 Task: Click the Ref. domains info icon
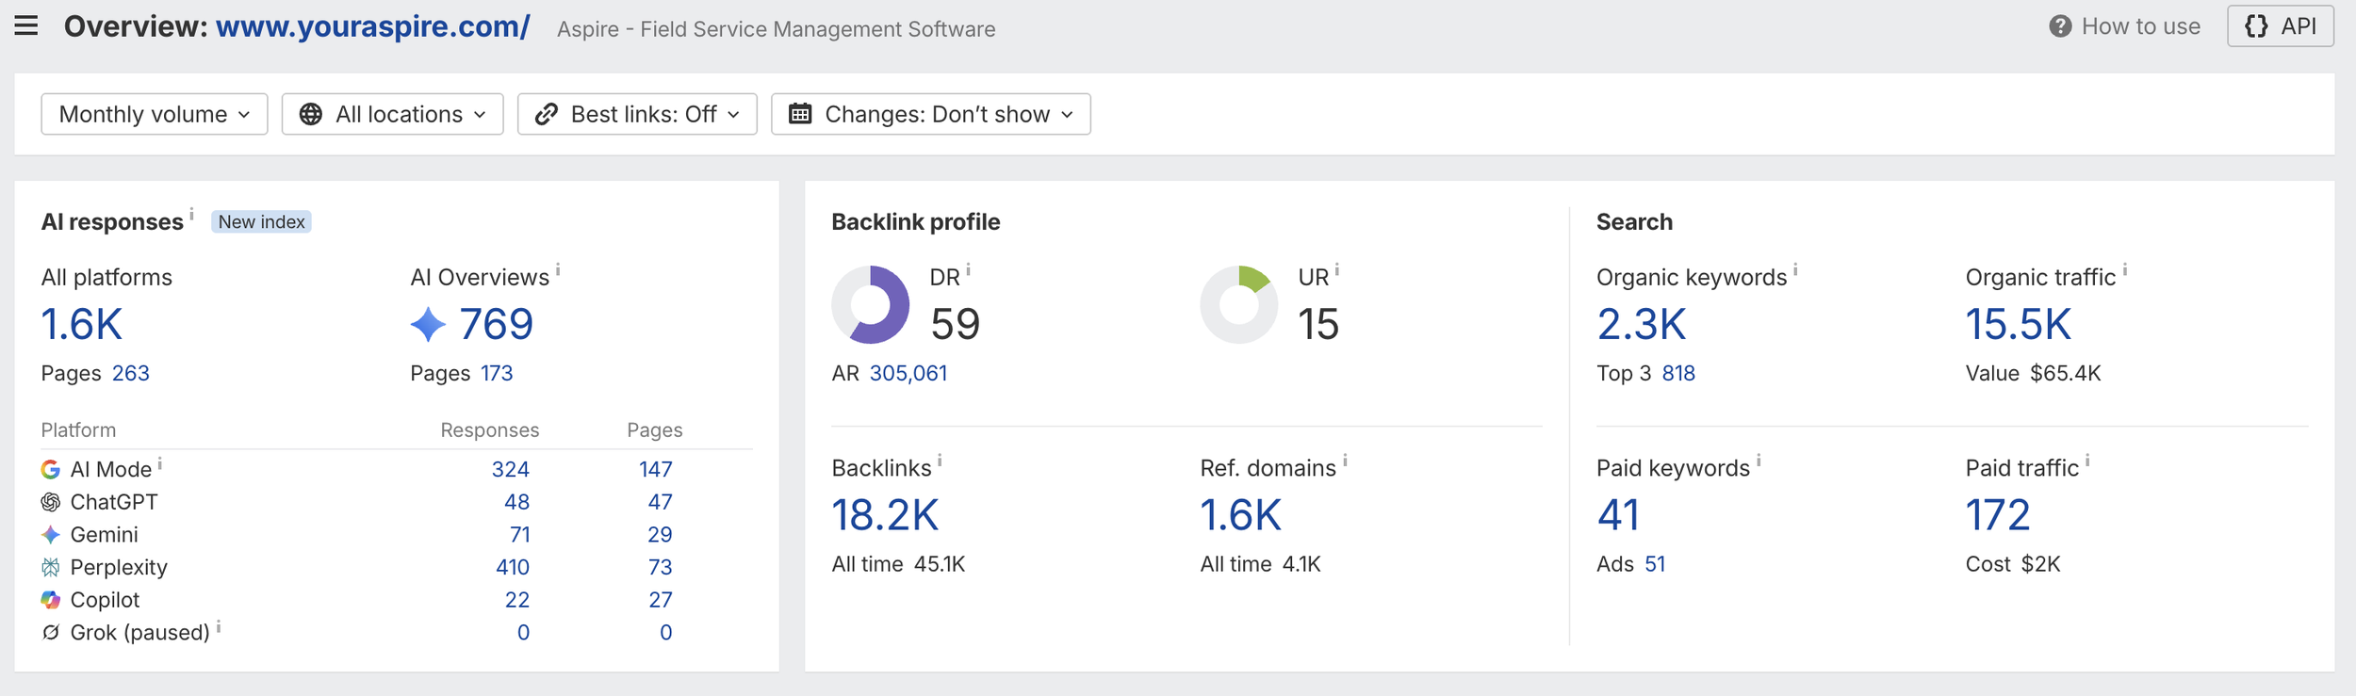(x=1346, y=461)
